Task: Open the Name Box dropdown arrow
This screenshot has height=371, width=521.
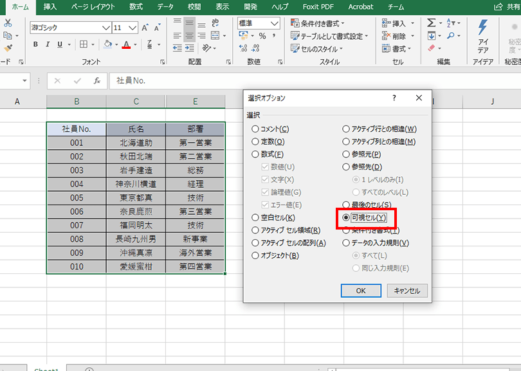Action: 24,81
